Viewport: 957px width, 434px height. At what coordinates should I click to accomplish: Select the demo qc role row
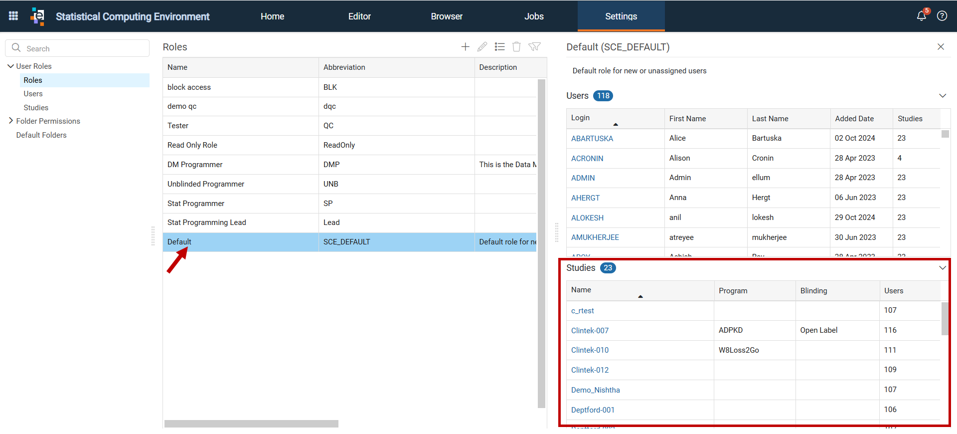(x=349, y=106)
